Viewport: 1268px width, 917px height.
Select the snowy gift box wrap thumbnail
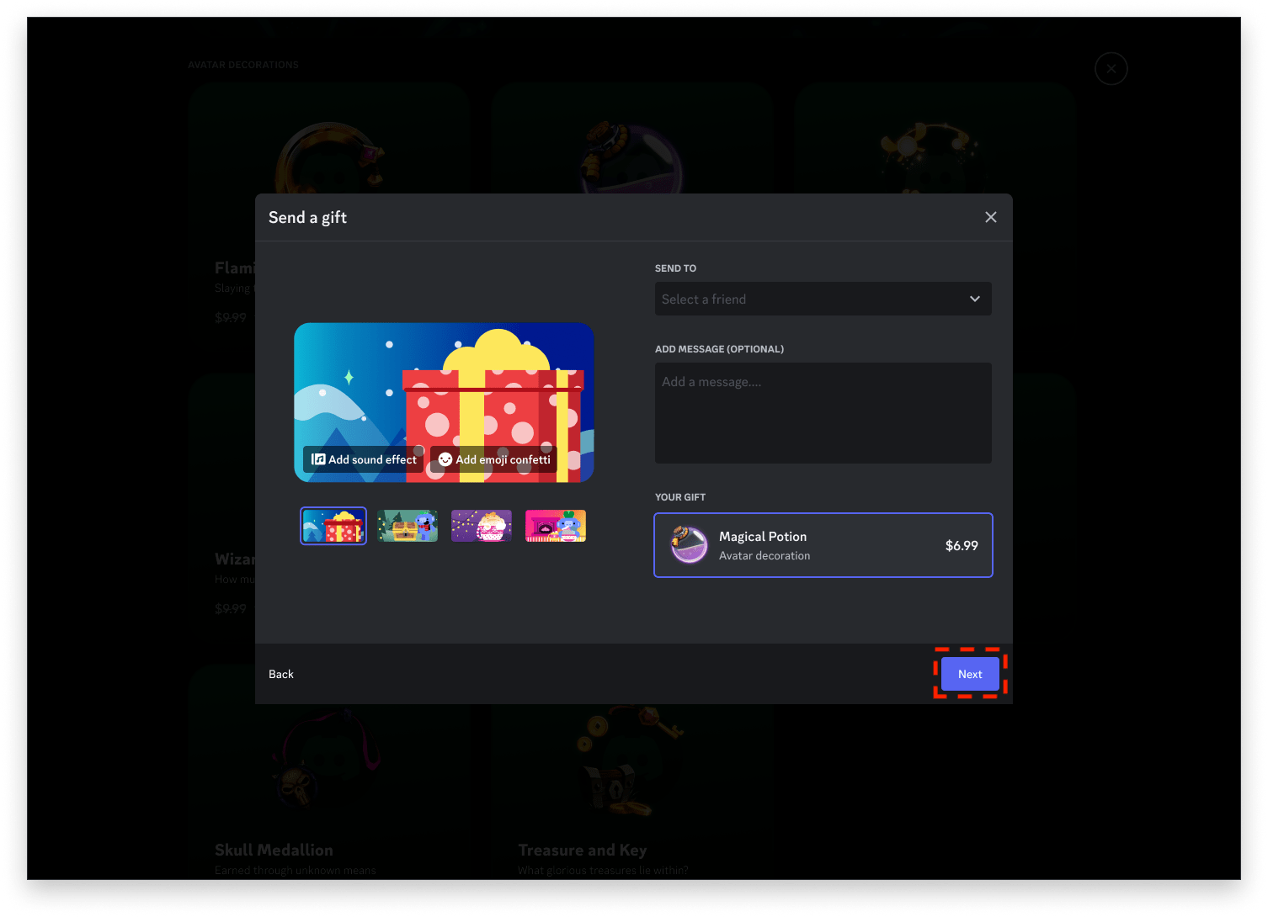click(333, 525)
